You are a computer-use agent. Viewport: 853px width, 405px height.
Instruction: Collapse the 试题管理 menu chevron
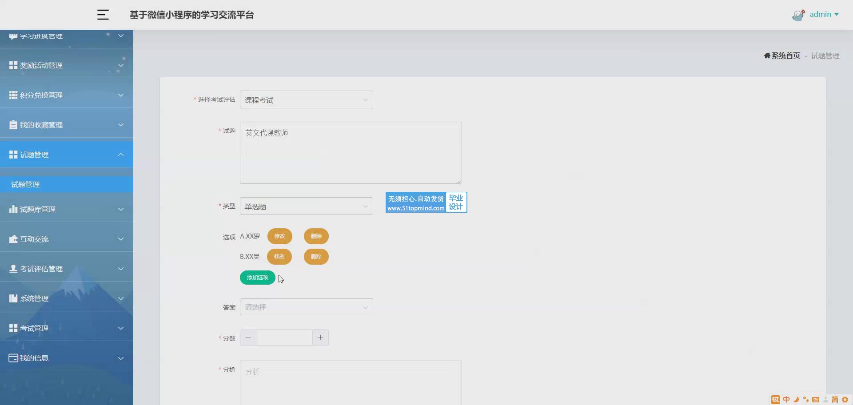(x=121, y=155)
